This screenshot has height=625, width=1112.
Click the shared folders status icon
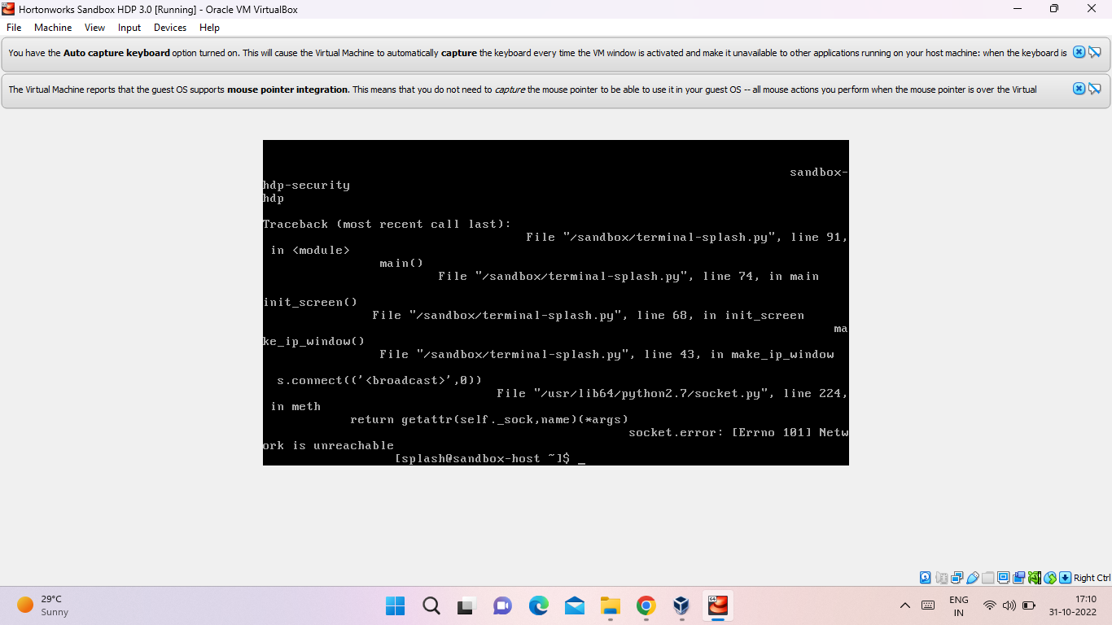[x=987, y=577]
